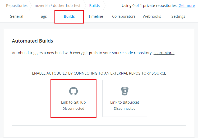Click the Link to Bitbucket label
This screenshot has width=198, height=138.
point(125,102)
